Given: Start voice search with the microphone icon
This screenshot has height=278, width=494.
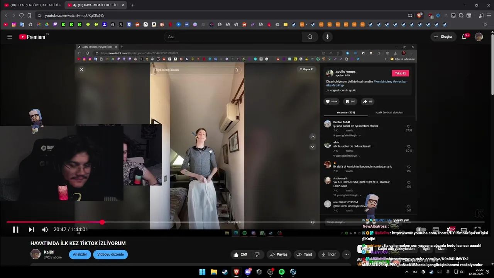Looking at the screenshot, I should 327,37.
